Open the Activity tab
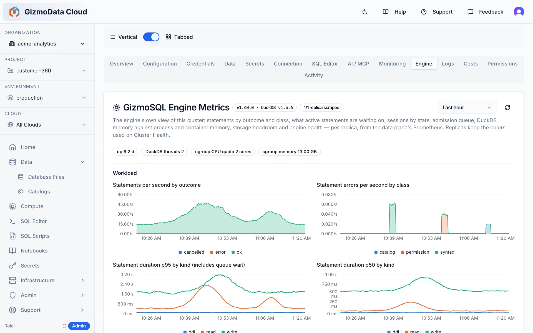 [314, 75]
